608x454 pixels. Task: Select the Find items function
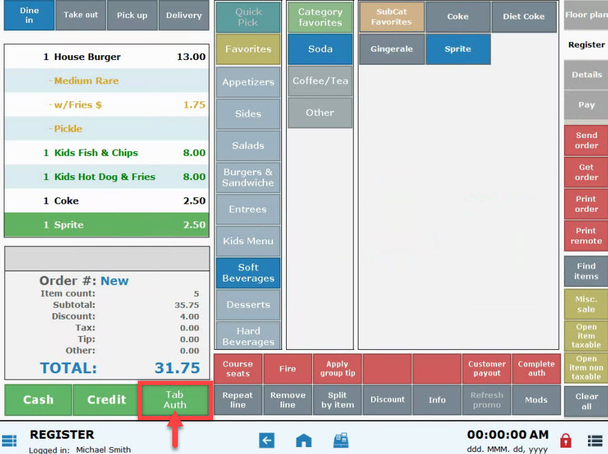pyautogui.click(x=585, y=270)
